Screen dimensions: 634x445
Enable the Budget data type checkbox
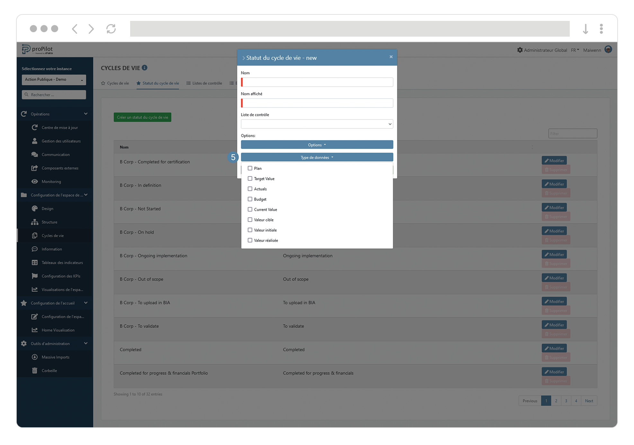tap(250, 199)
